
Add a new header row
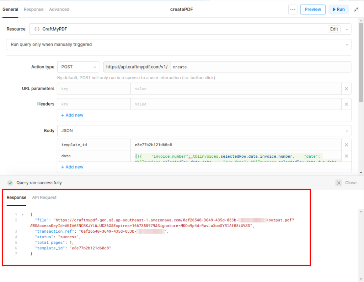[72, 115]
